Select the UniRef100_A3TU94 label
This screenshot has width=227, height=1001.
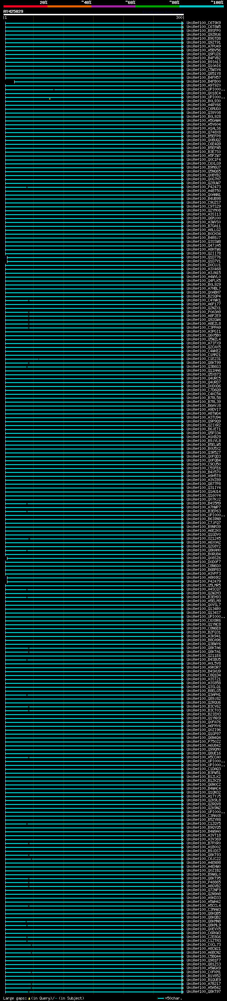point(204,417)
